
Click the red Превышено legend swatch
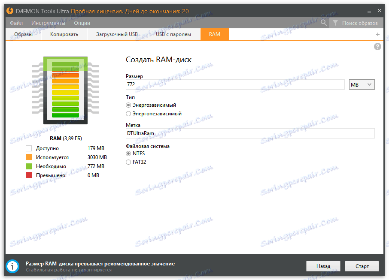(29, 175)
